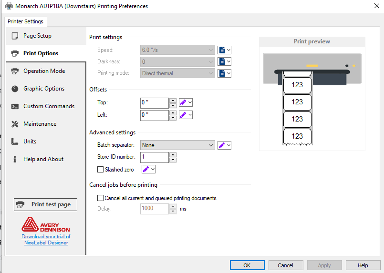This screenshot has height=273, width=384.
Task: Enable the Slashed zero checkbox
Action: (x=100, y=169)
